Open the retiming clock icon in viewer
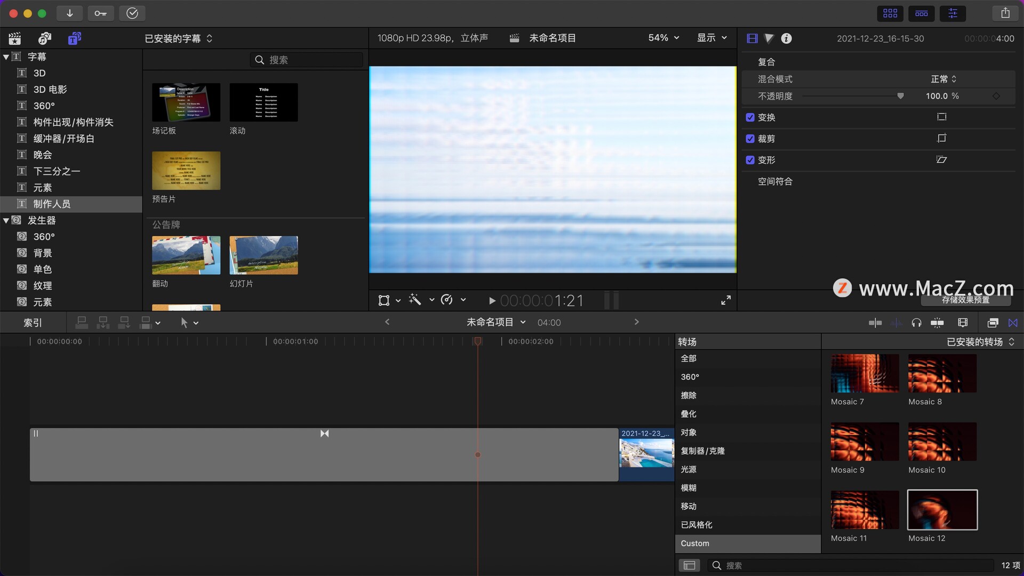This screenshot has height=576, width=1024. (447, 300)
